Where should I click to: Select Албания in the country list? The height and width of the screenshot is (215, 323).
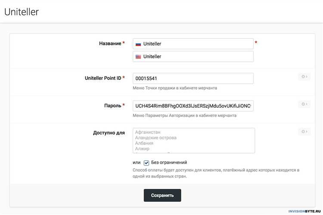click(144, 143)
